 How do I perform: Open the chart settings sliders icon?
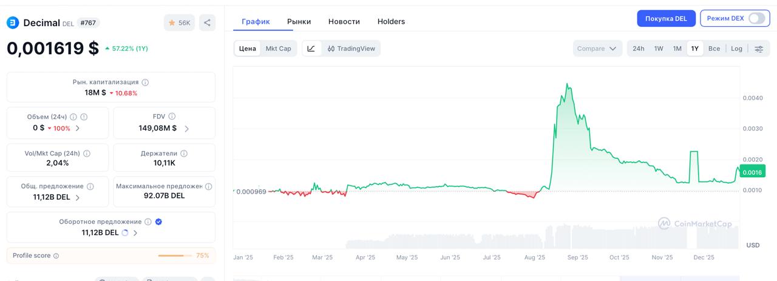[759, 49]
